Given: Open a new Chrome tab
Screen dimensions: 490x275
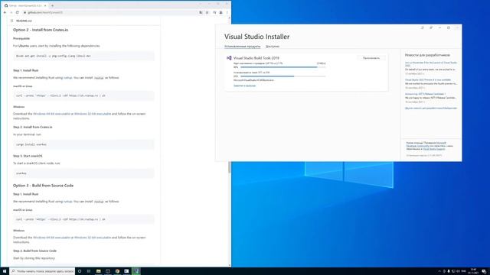Looking at the screenshot, I should [x=52, y=5].
